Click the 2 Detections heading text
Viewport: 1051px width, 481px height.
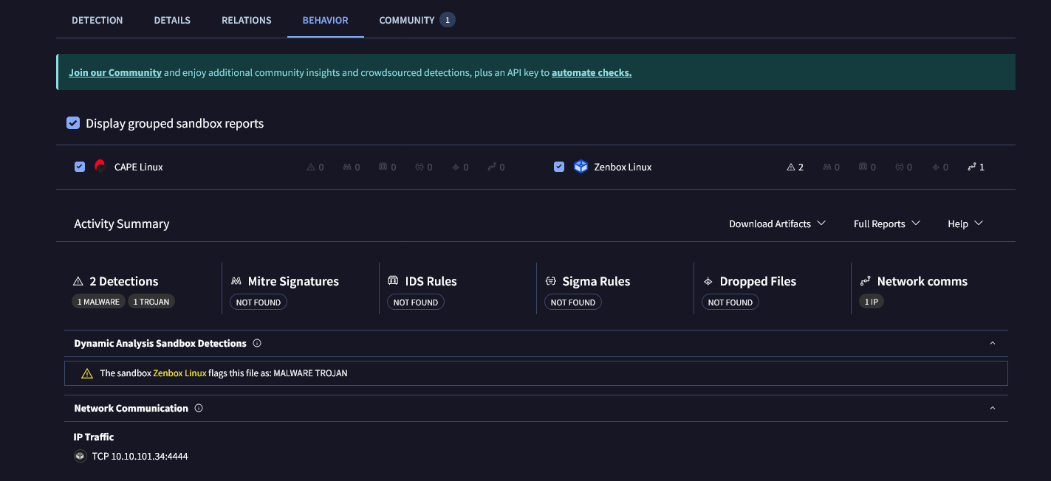coord(124,281)
